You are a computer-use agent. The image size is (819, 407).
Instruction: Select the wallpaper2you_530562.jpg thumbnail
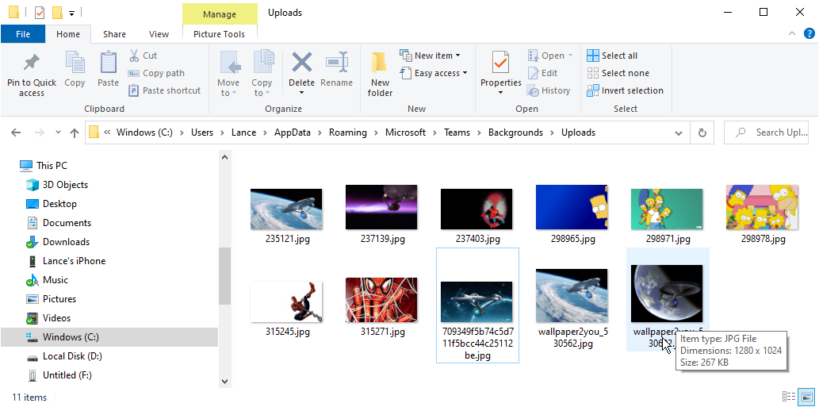click(572, 296)
